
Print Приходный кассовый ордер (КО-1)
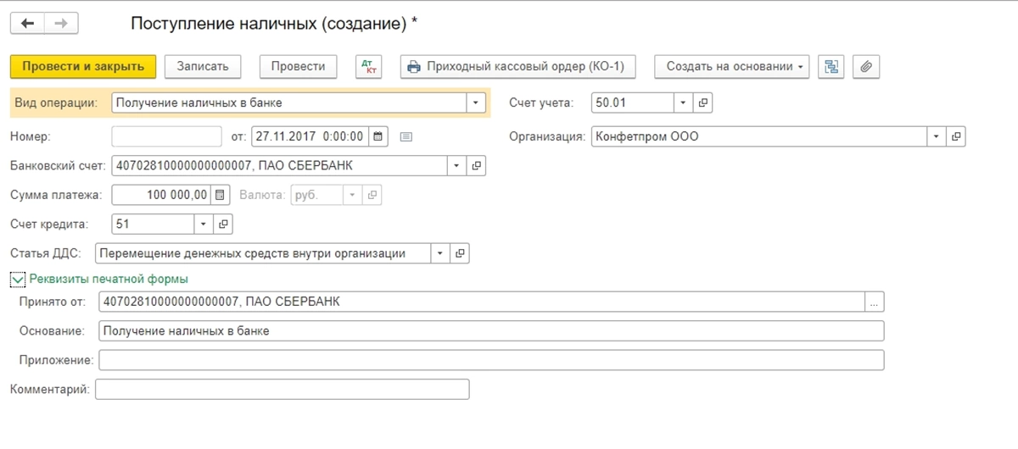coord(516,67)
